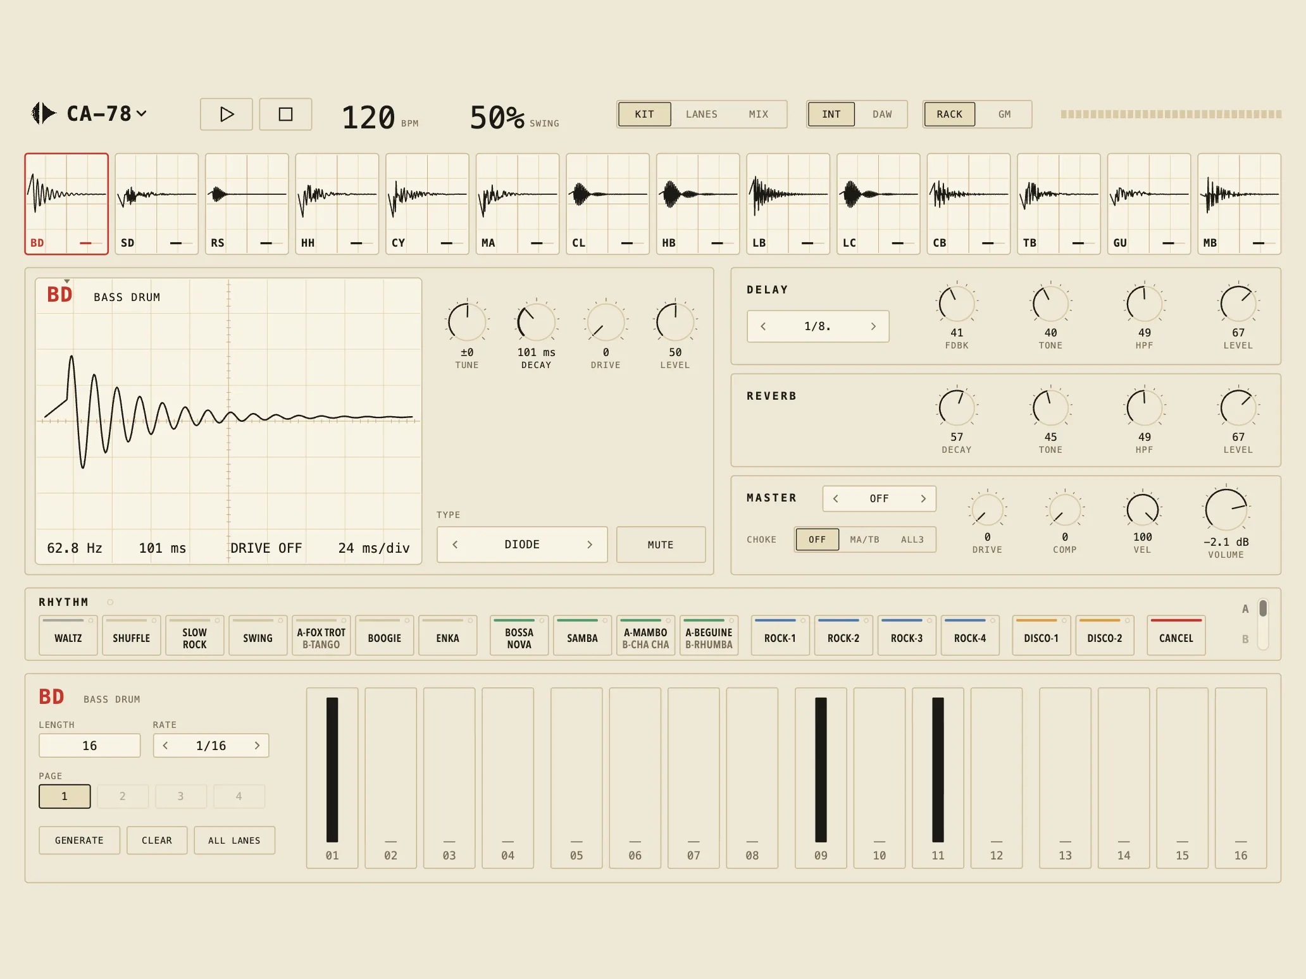Select the ROCK-1 rhythm preset
Image resolution: width=1306 pixels, height=979 pixels.
[780, 636]
